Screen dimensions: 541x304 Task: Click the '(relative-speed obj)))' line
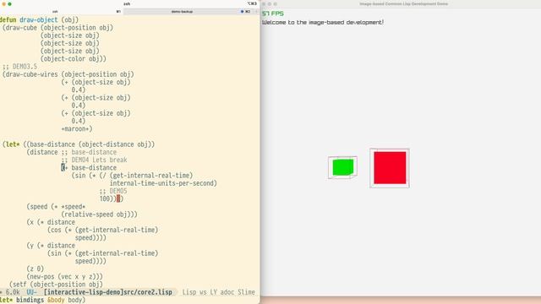[x=99, y=214]
